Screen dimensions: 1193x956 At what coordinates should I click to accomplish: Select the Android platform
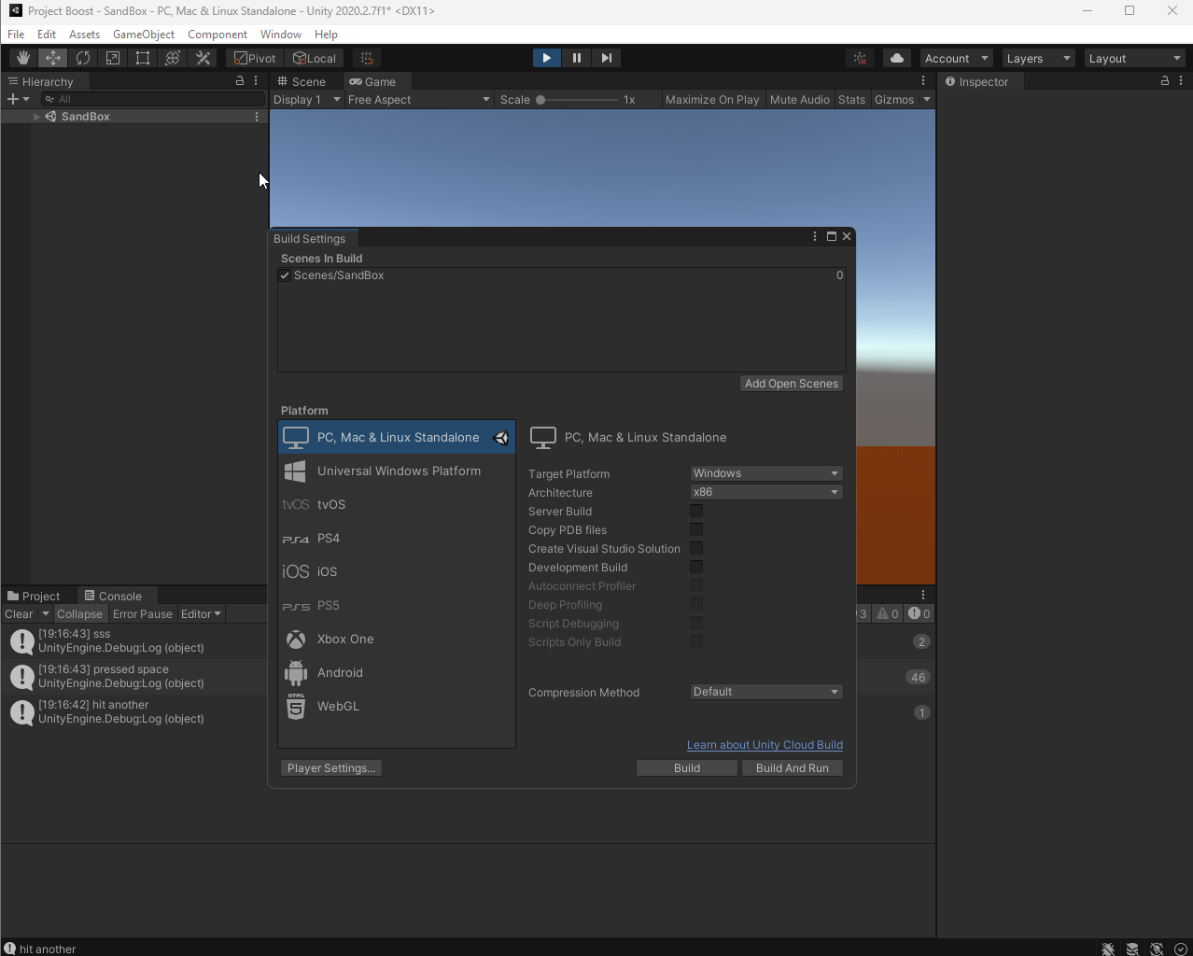[x=339, y=672]
